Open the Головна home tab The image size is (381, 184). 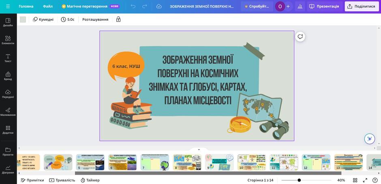click(26, 6)
